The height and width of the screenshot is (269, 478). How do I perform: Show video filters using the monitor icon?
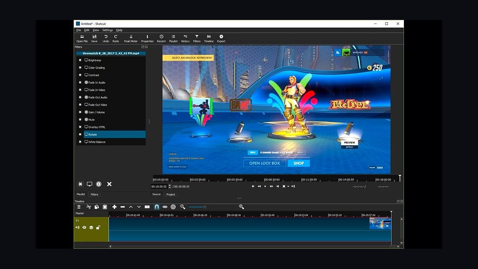coord(90,184)
